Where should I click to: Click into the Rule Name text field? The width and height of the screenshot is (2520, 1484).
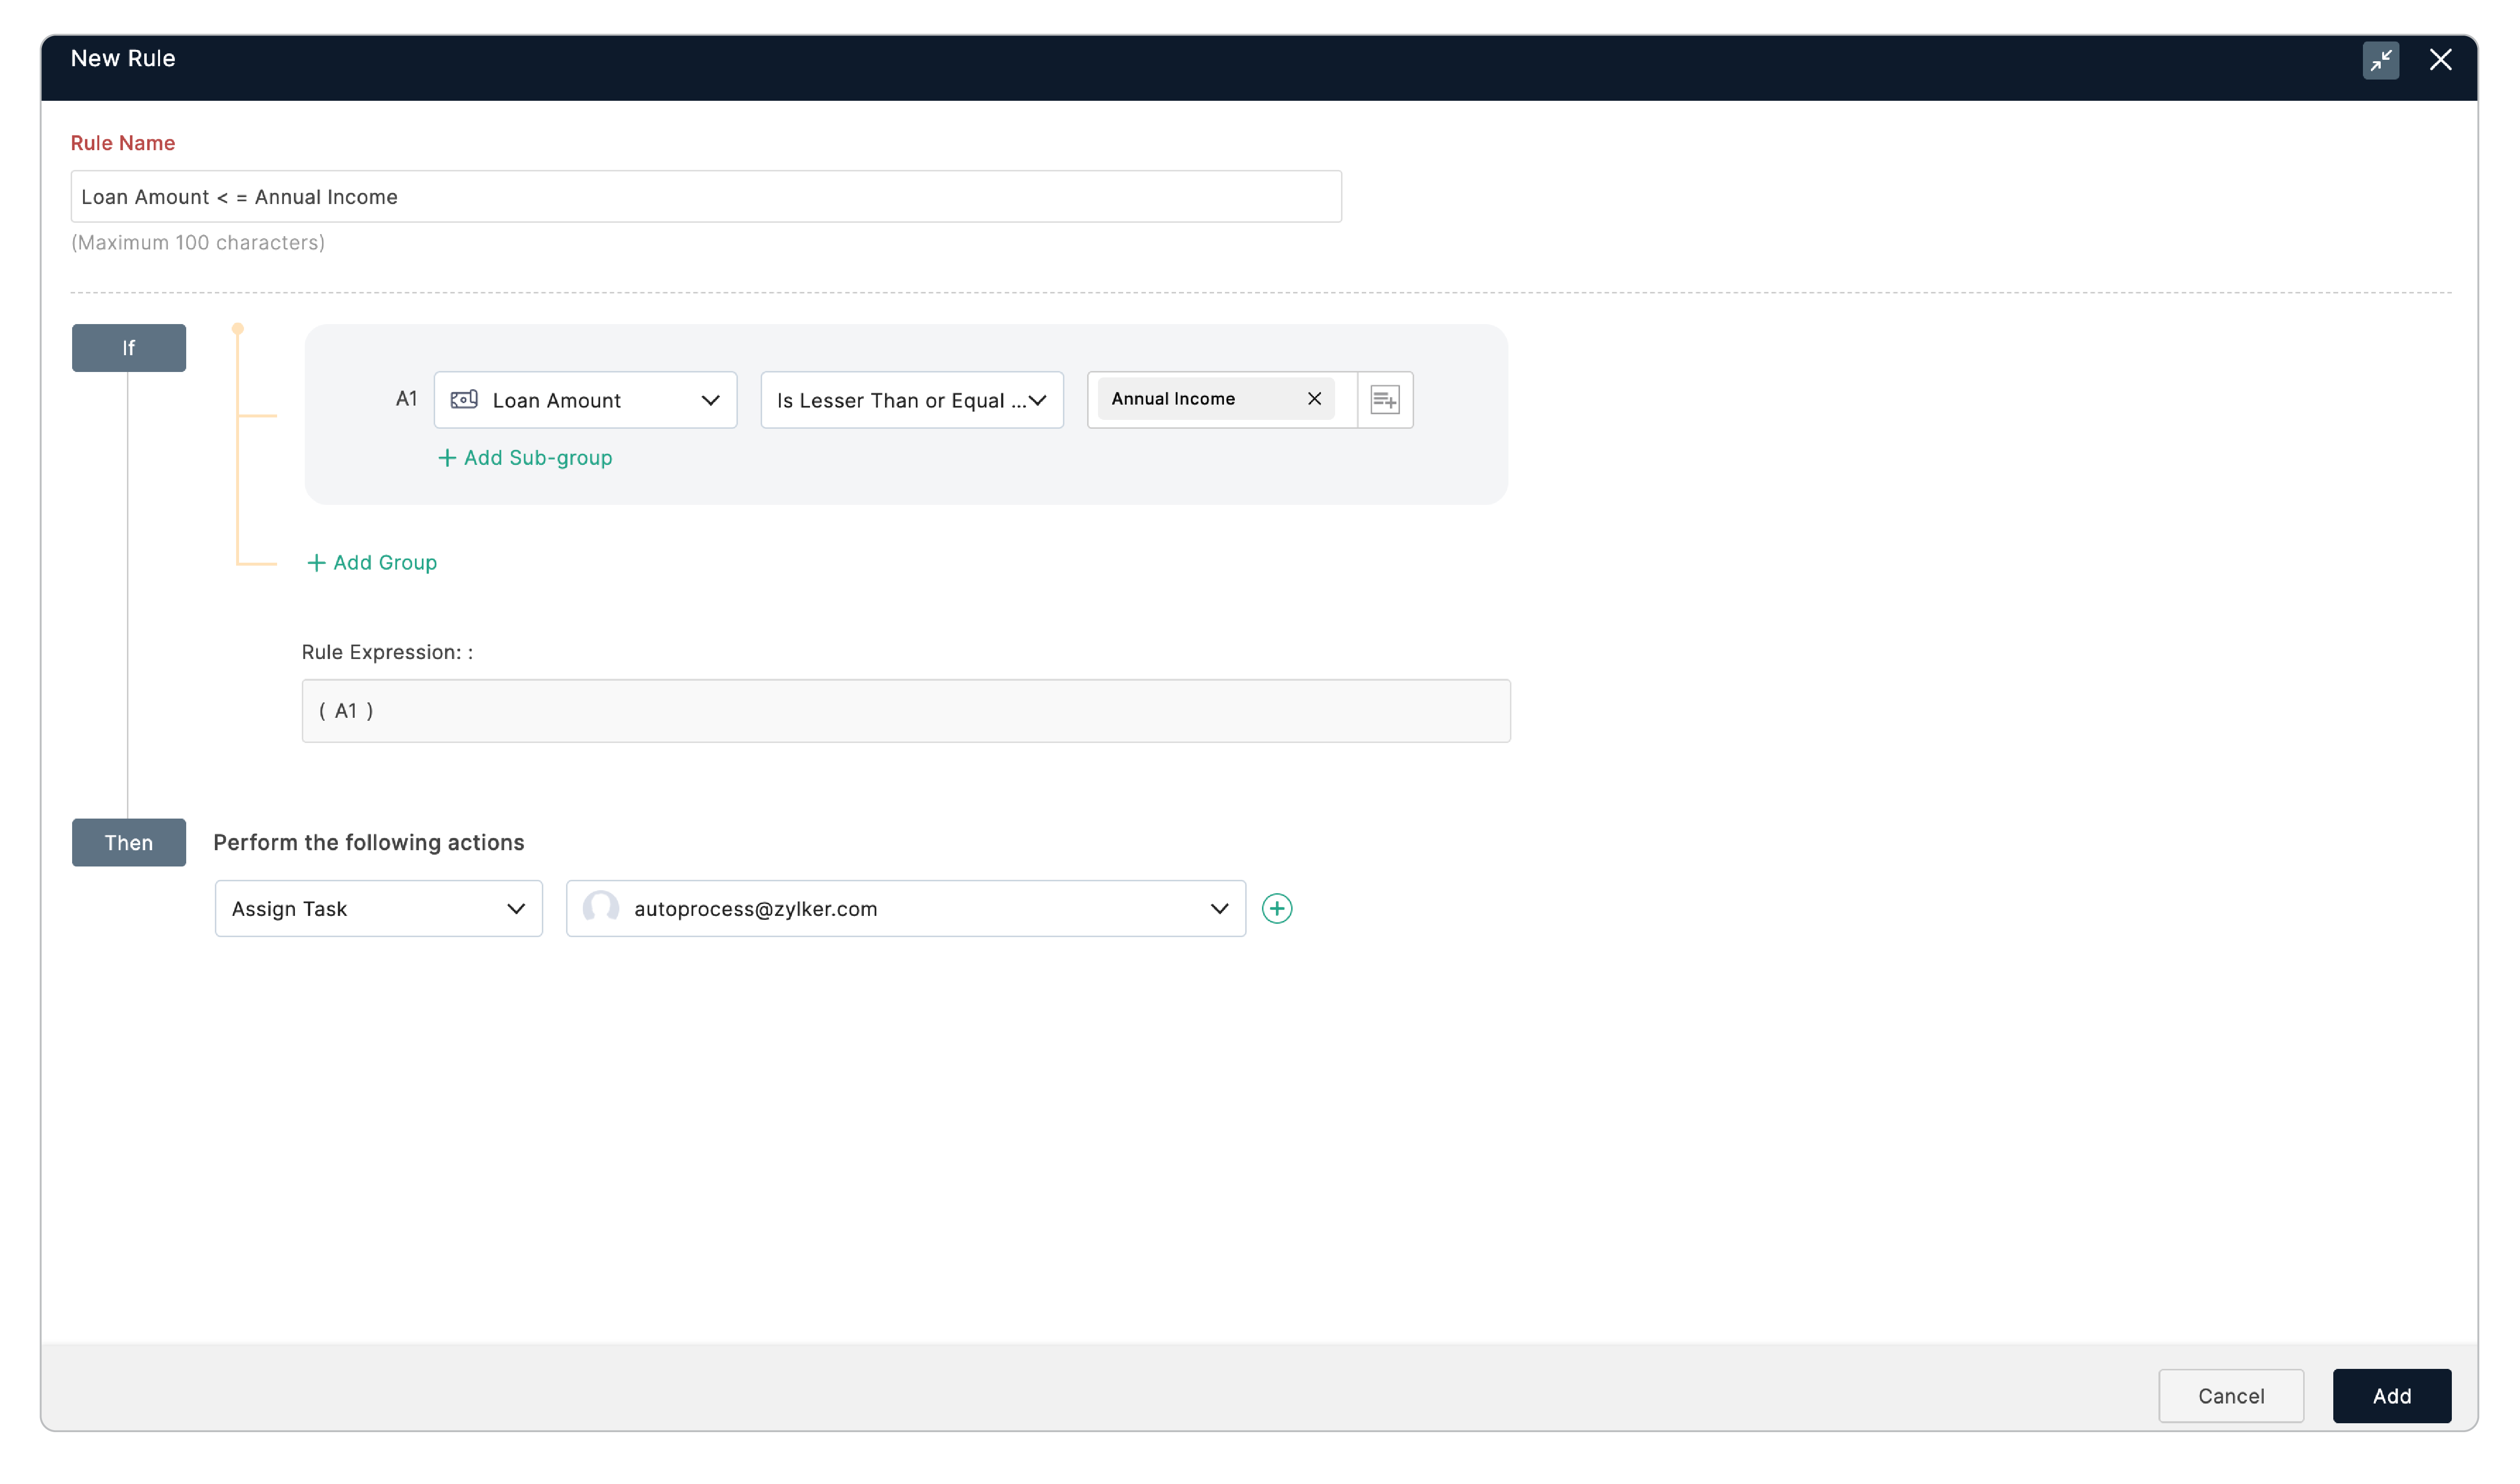pos(705,197)
